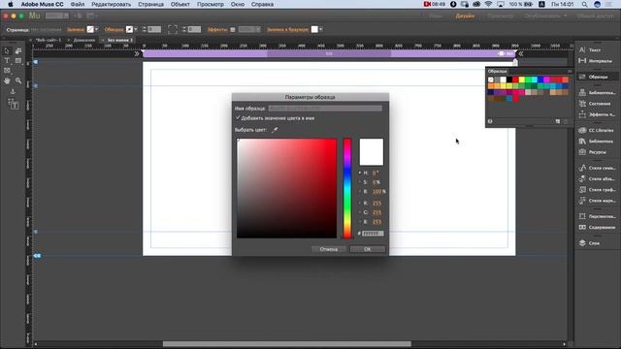This screenshot has width=621, height=349.
Task: Collapse the Образцы floating panel chevrons
Action: [x=570, y=71]
